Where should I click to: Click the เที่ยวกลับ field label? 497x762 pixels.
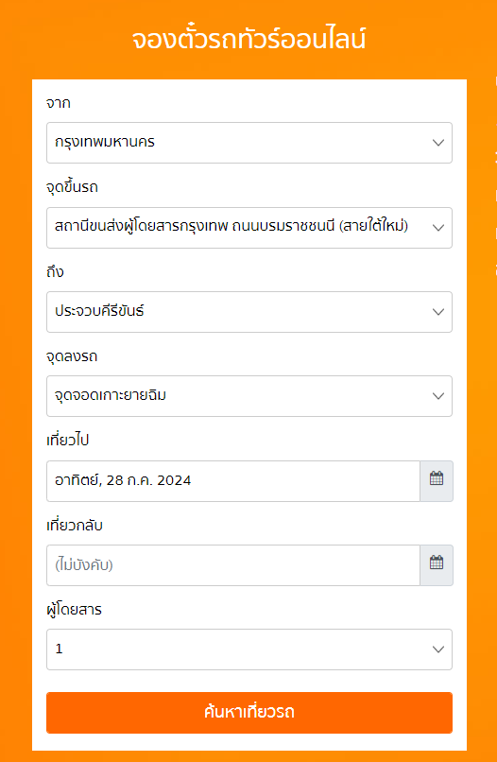(75, 525)
